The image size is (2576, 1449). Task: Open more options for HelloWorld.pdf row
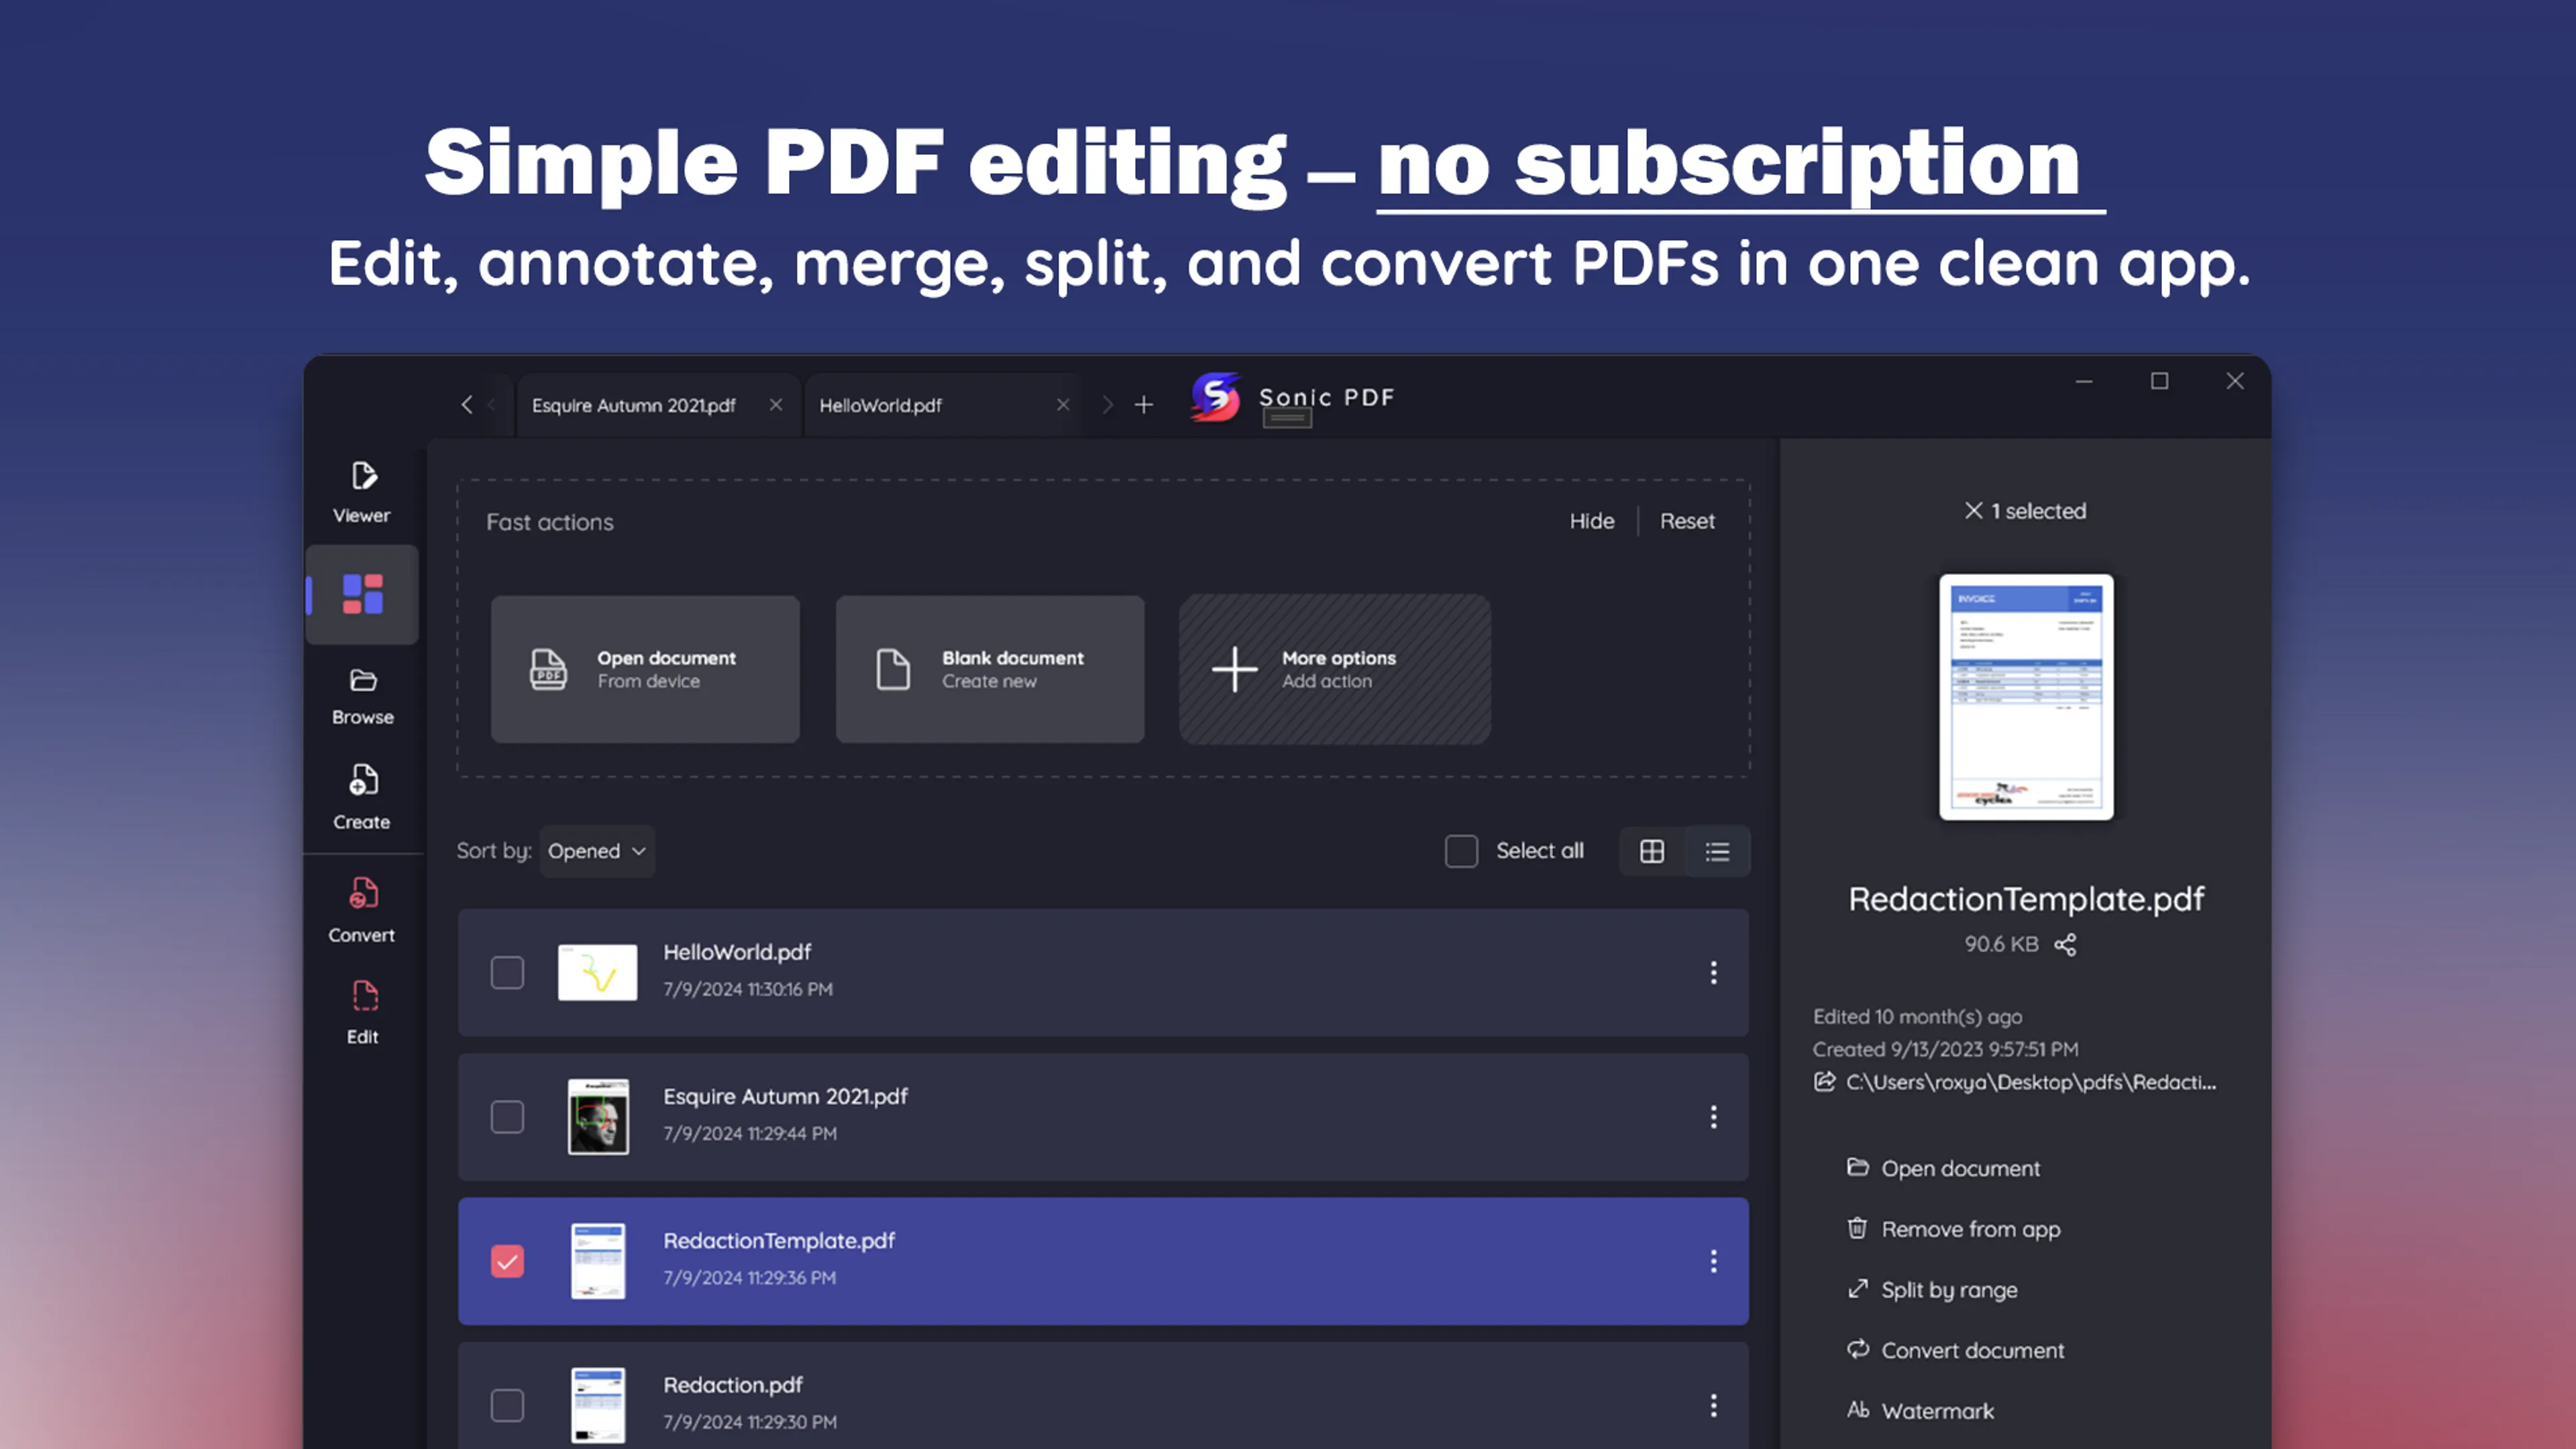point(1713,972)
